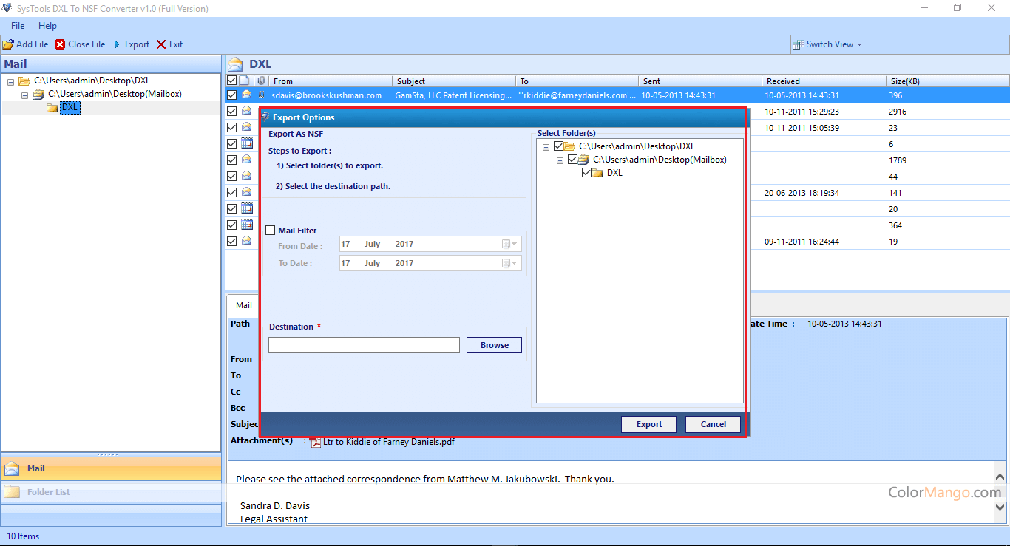Screen dimensions: 1010x546
Task: Collapse the C:\Users\admin\Desktop\DXL root in Mail tree
Action: point(11,81)
